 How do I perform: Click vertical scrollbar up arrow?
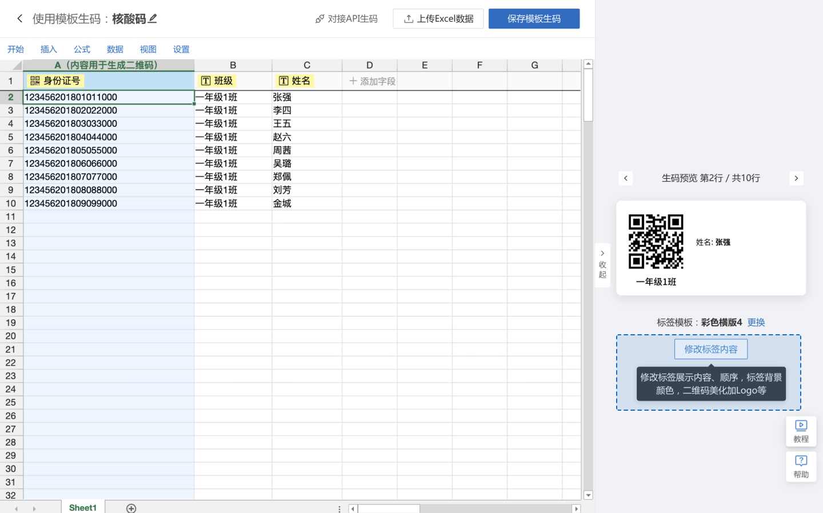588,64
